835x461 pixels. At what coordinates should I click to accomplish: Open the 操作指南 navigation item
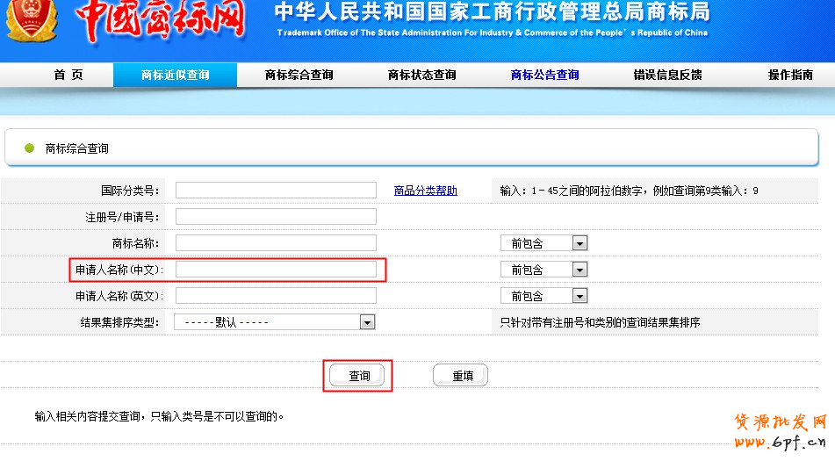(790, 76)
